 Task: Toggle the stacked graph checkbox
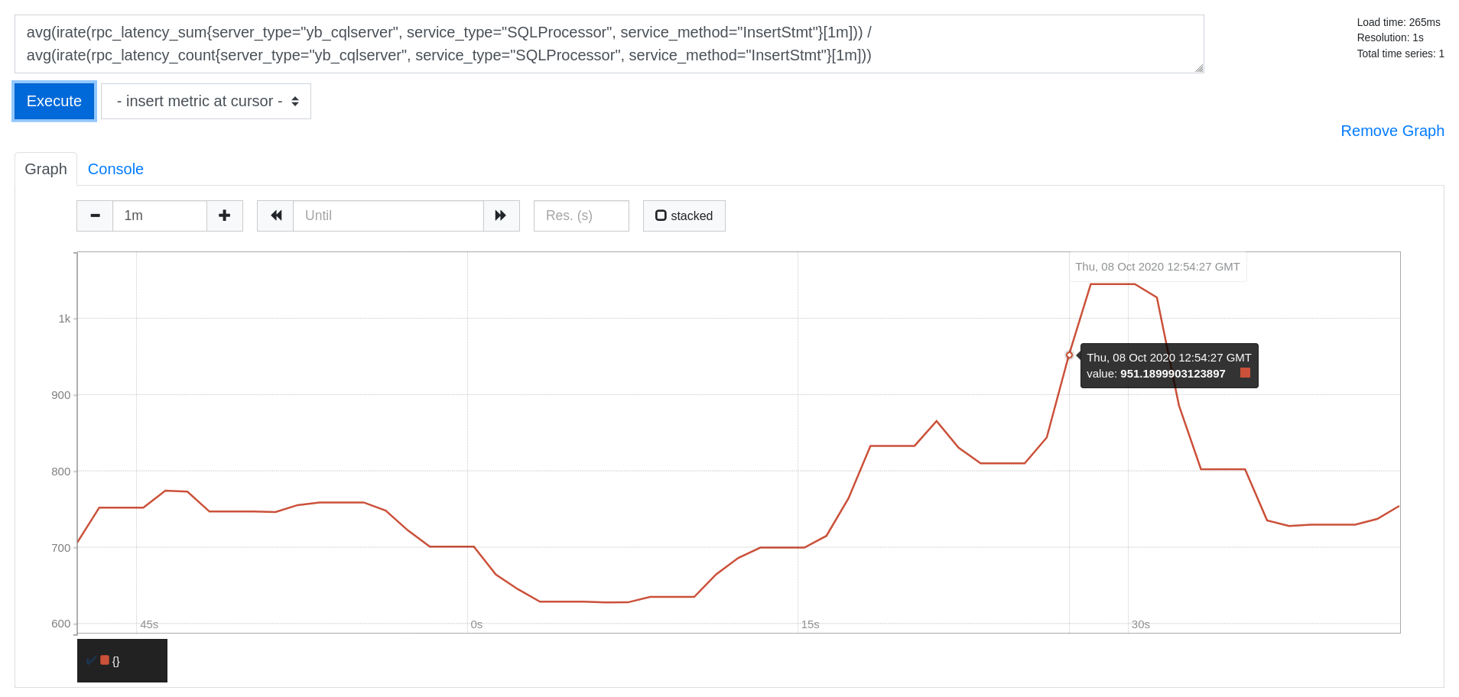661,216
